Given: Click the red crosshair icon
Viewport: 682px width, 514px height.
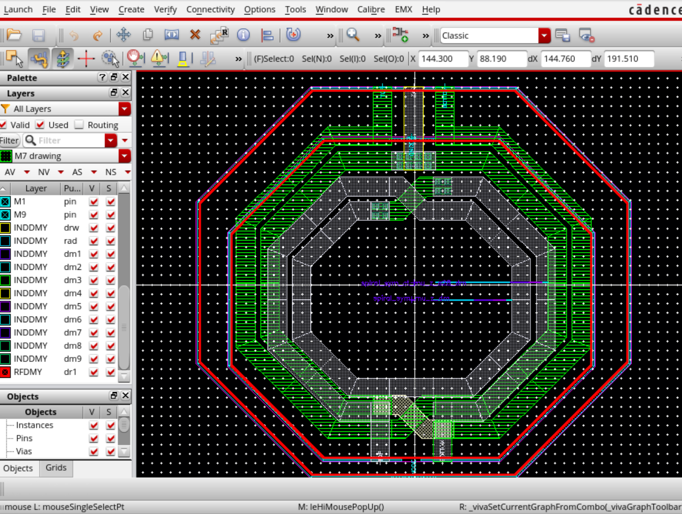Looking at the screenshot, I should (x=86, y=59).
